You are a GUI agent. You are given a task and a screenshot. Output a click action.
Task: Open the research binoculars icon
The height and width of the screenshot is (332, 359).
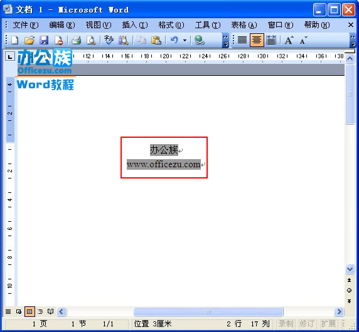124,41
